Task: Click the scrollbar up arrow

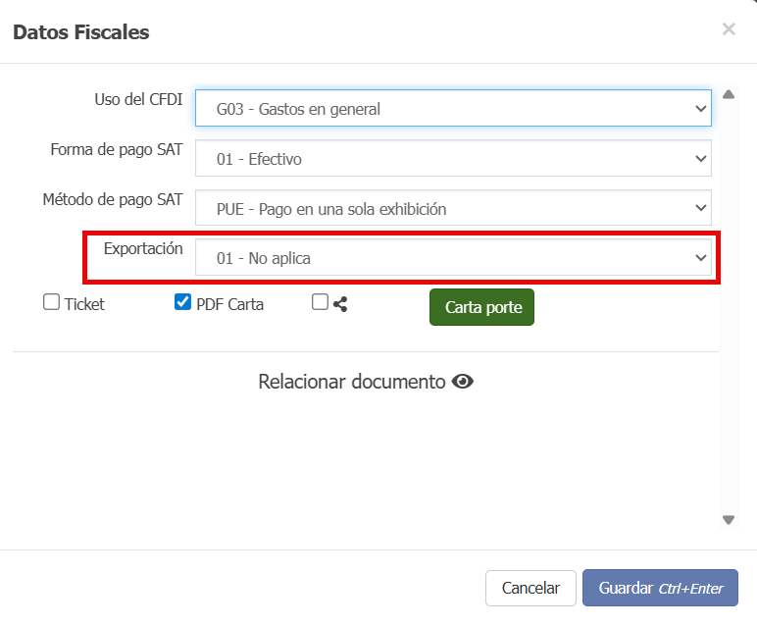Action: 728,95
